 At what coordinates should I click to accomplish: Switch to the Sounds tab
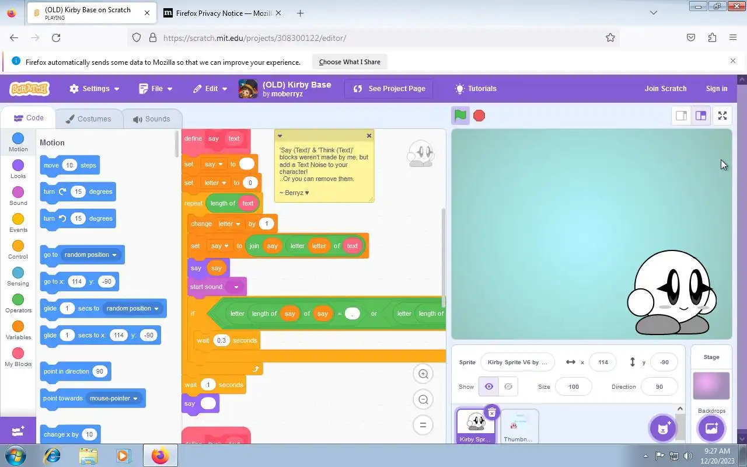[x=152, y=119]
